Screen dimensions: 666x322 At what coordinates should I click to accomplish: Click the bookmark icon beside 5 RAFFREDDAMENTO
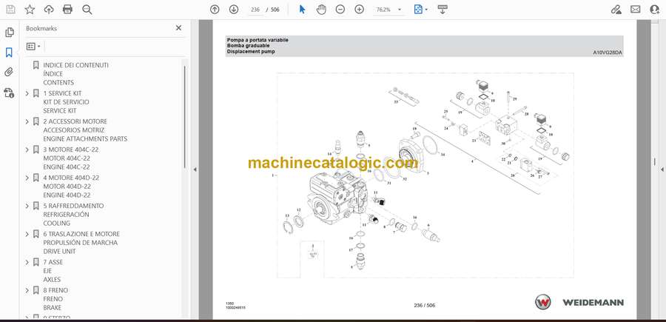click(36, 206)
